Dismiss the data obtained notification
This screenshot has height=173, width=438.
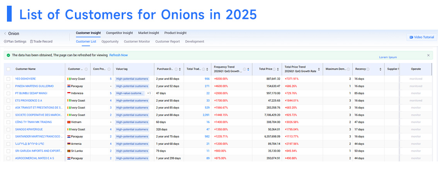pyautogui.click(x=428, y=55)
